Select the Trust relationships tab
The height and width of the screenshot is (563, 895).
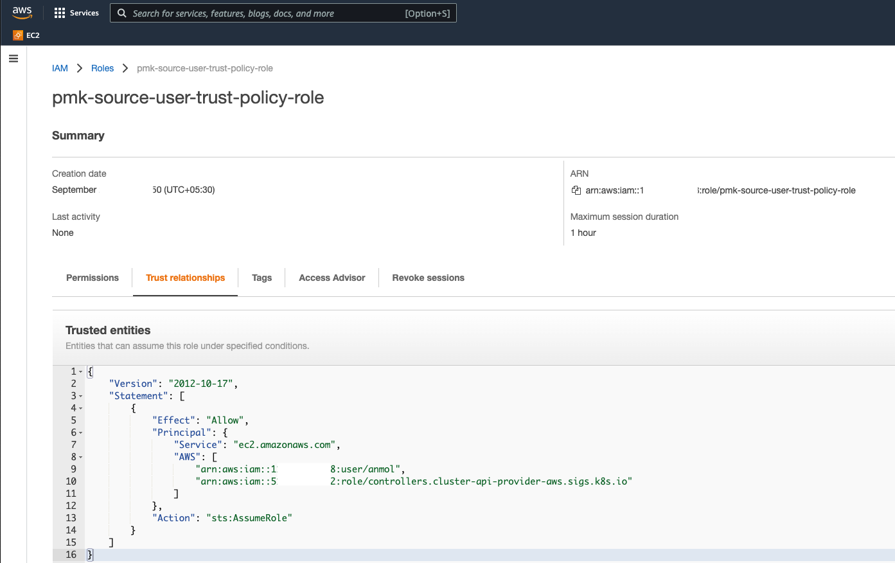[185, 278]
